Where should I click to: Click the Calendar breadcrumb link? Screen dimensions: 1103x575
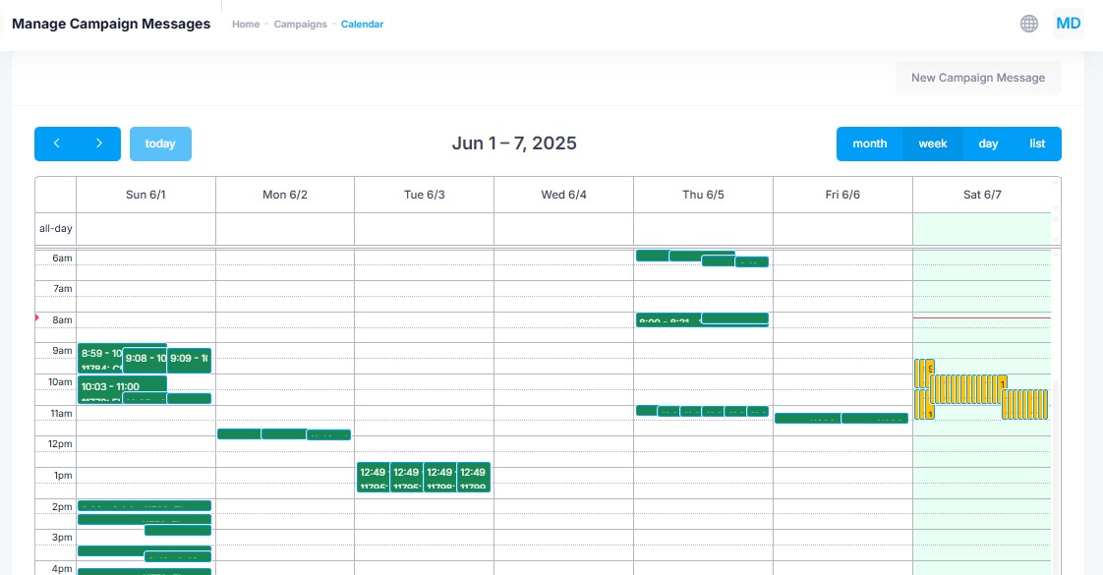click(x=363, y=24)
